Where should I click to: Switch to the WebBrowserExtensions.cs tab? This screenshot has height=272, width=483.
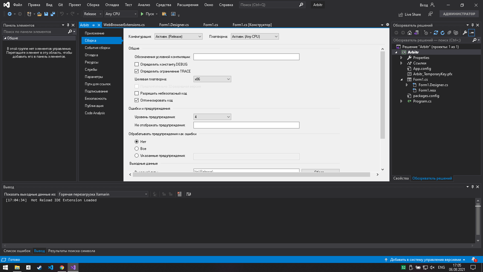(x=124, y=25)
